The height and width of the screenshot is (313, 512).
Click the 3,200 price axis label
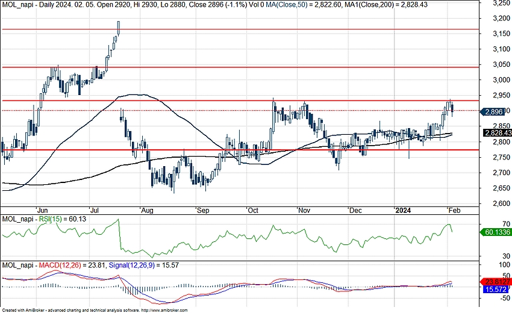tap(502, 18)
